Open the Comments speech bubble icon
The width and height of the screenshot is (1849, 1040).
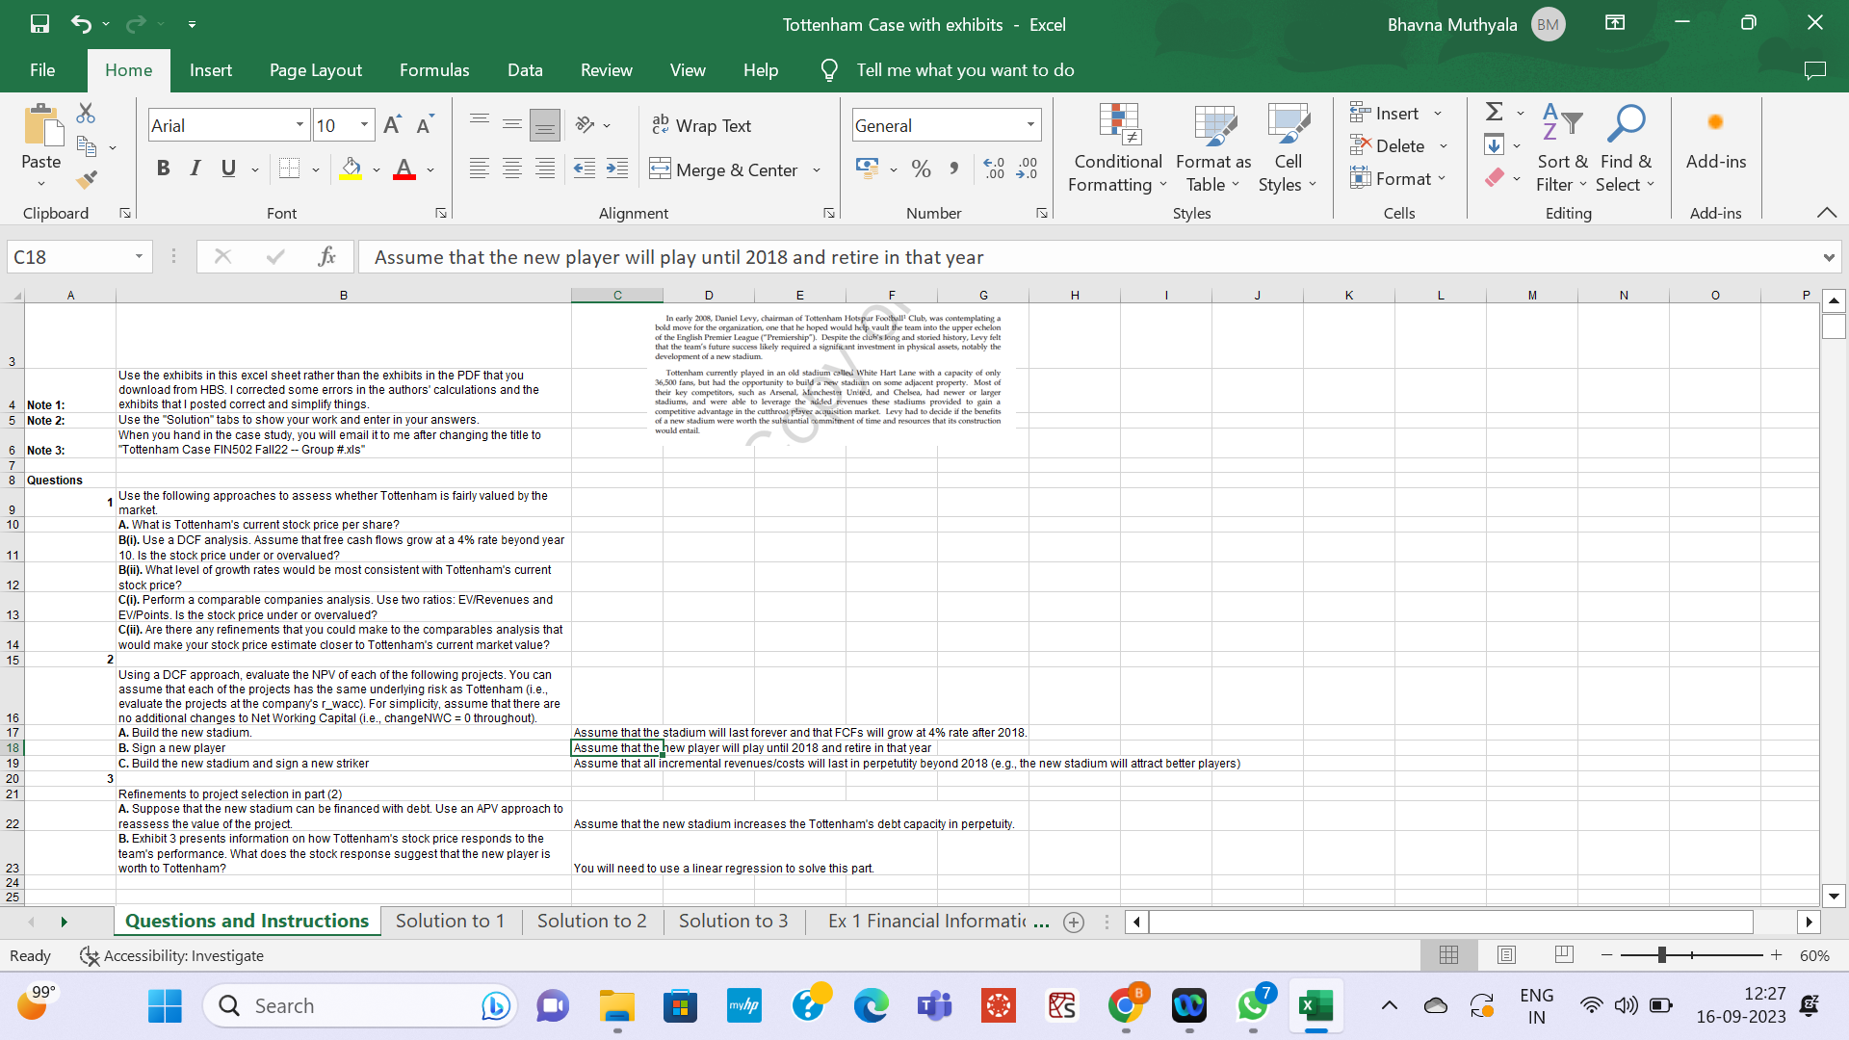tap(1815, 70)
